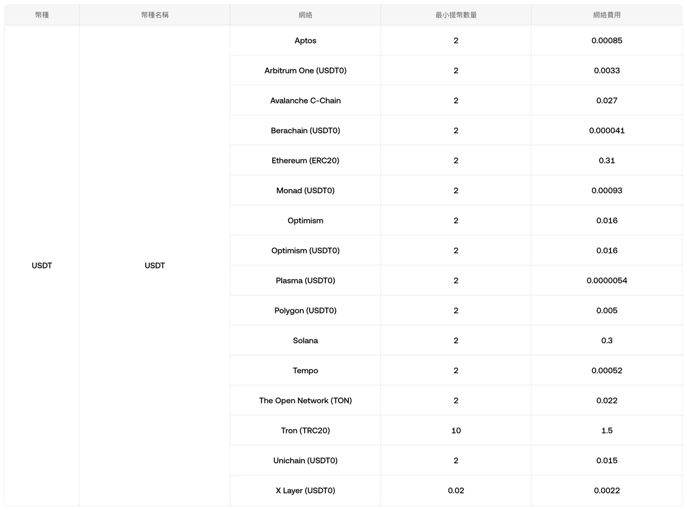This screenshot has width=687, height=510.
Task: Click the 網絡費用 column header
Action: (607, 15)
